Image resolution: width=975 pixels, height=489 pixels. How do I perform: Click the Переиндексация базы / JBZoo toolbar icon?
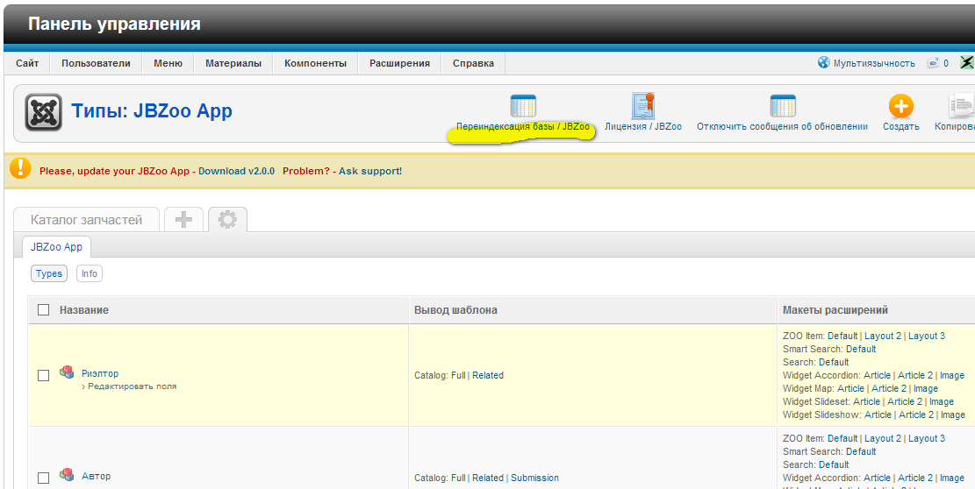click(523, 106)
